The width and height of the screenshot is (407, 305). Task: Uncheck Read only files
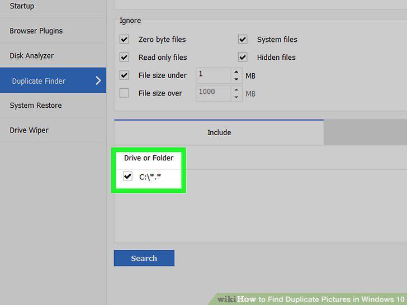tap(124, 58)
